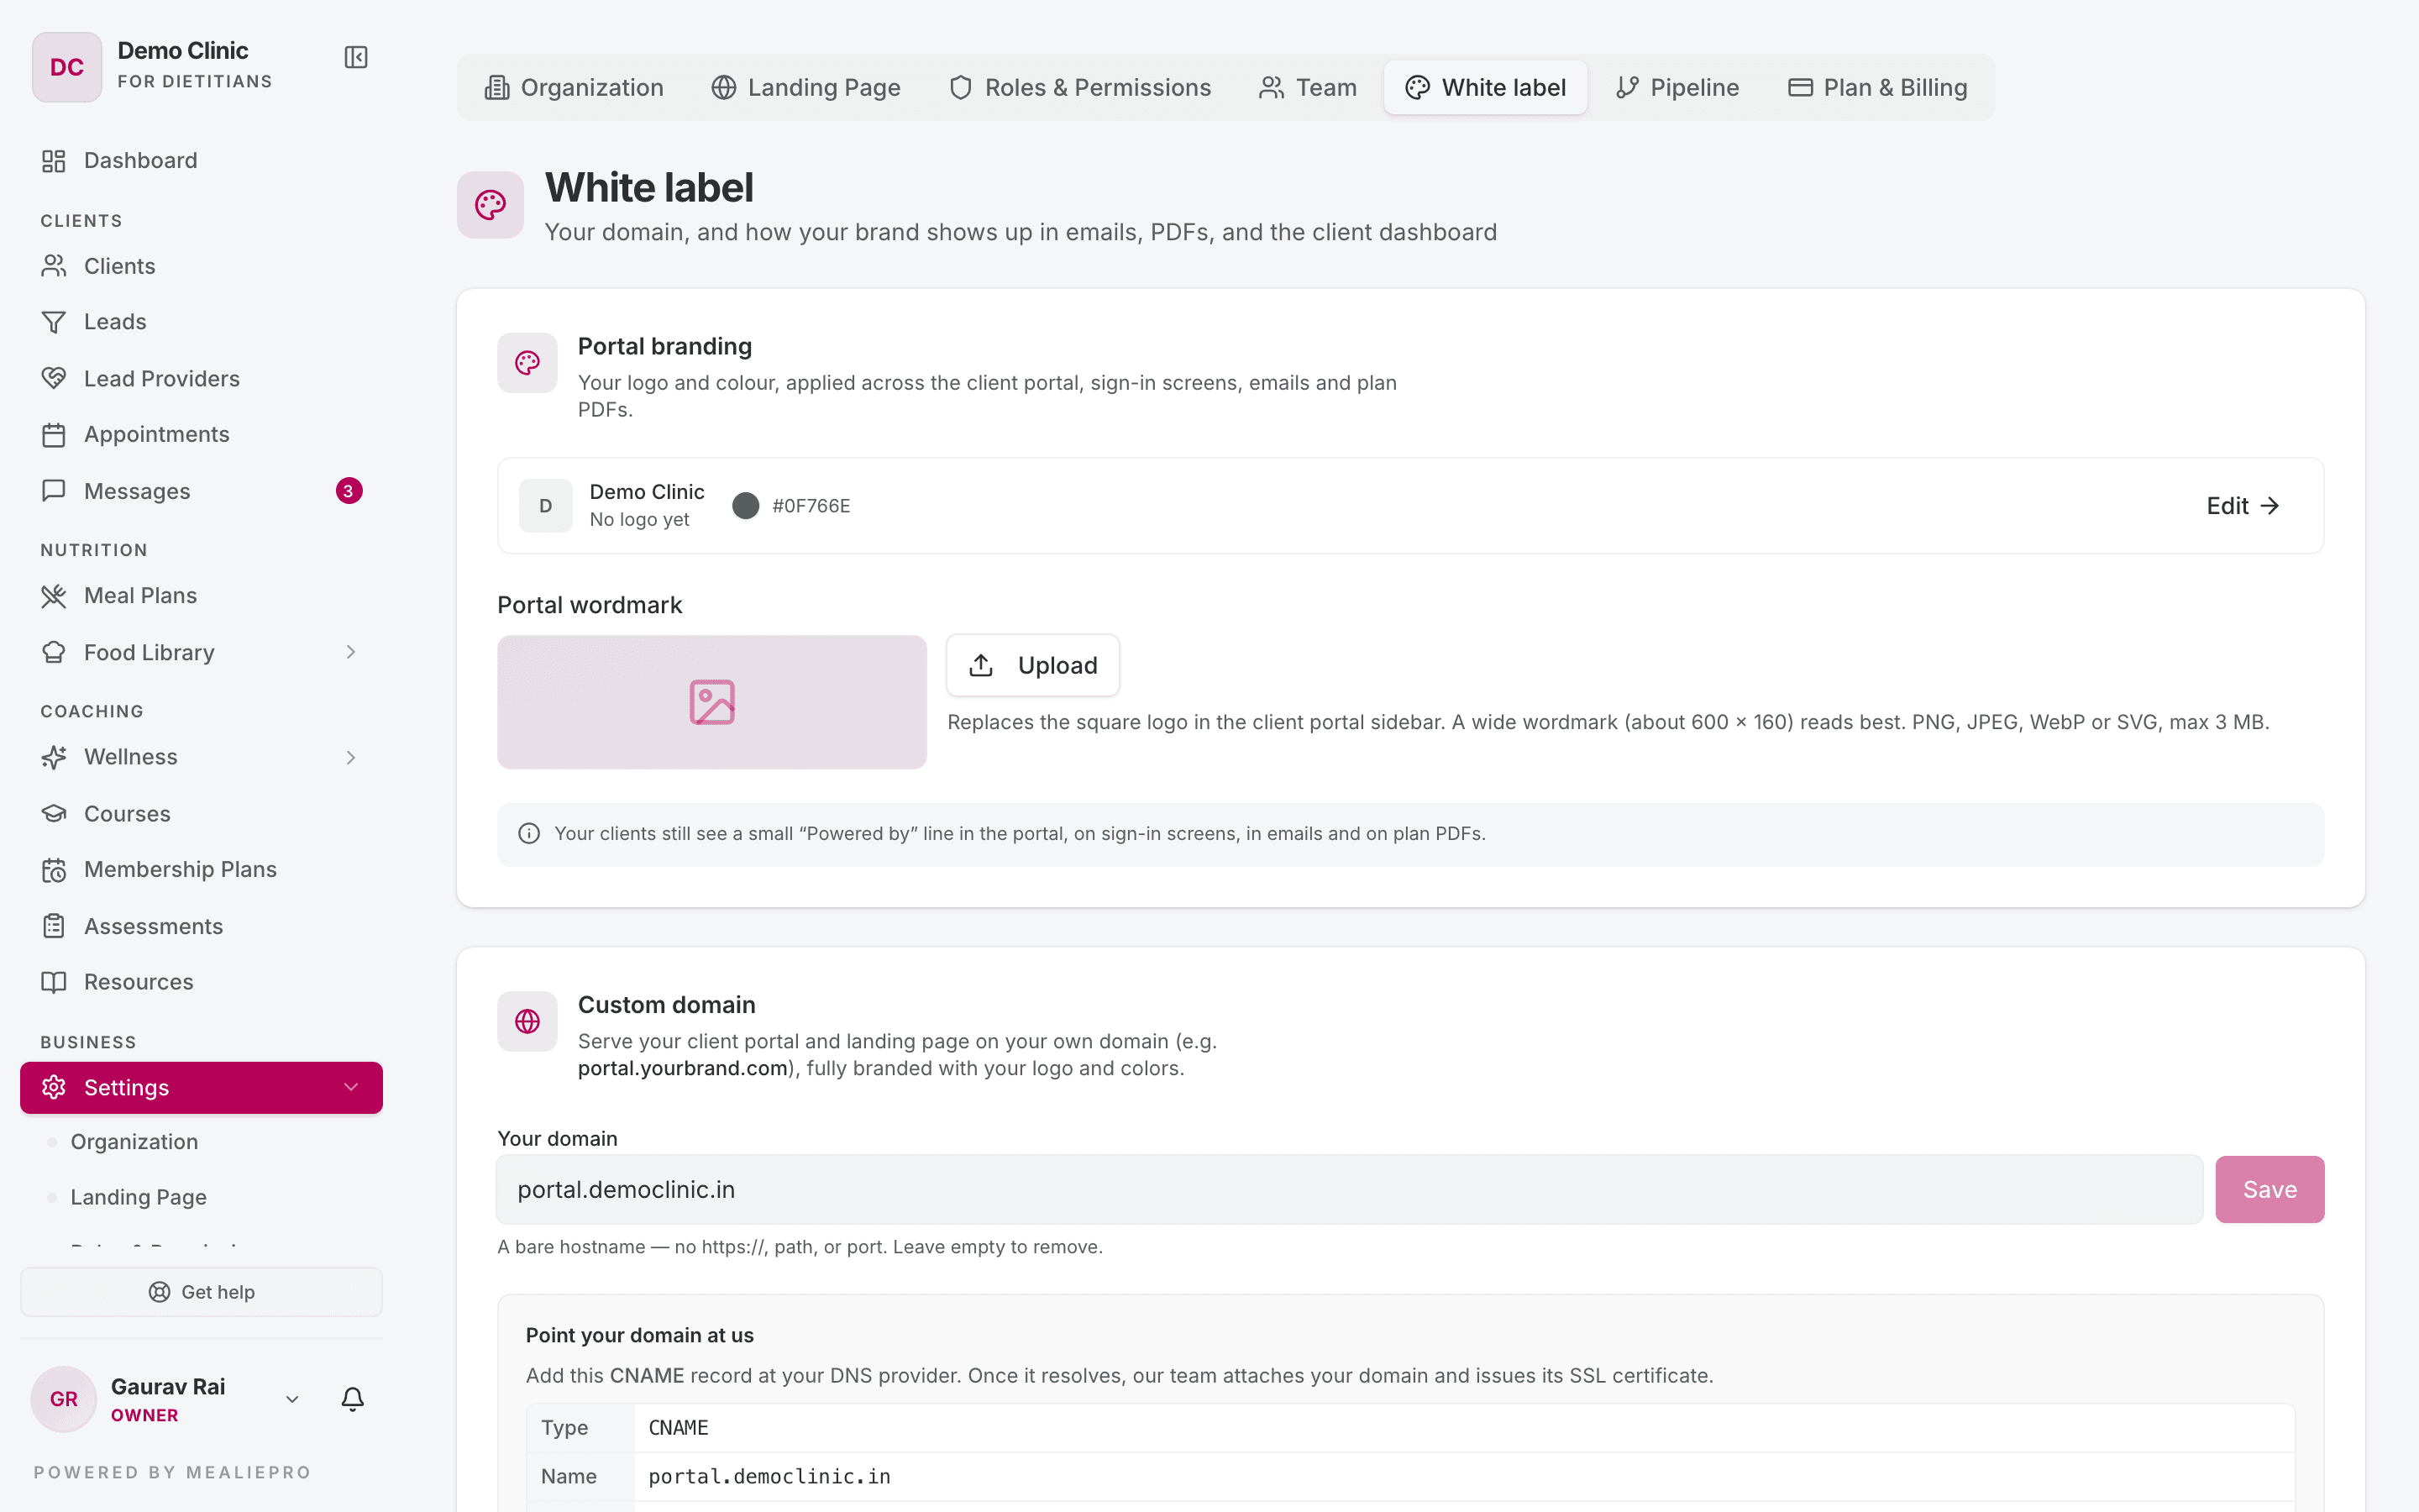The height and width of the screenshot is (1512, 2419).
Task: Click the #0F766E brand colour swatch
Action: [x=746, y=506]
